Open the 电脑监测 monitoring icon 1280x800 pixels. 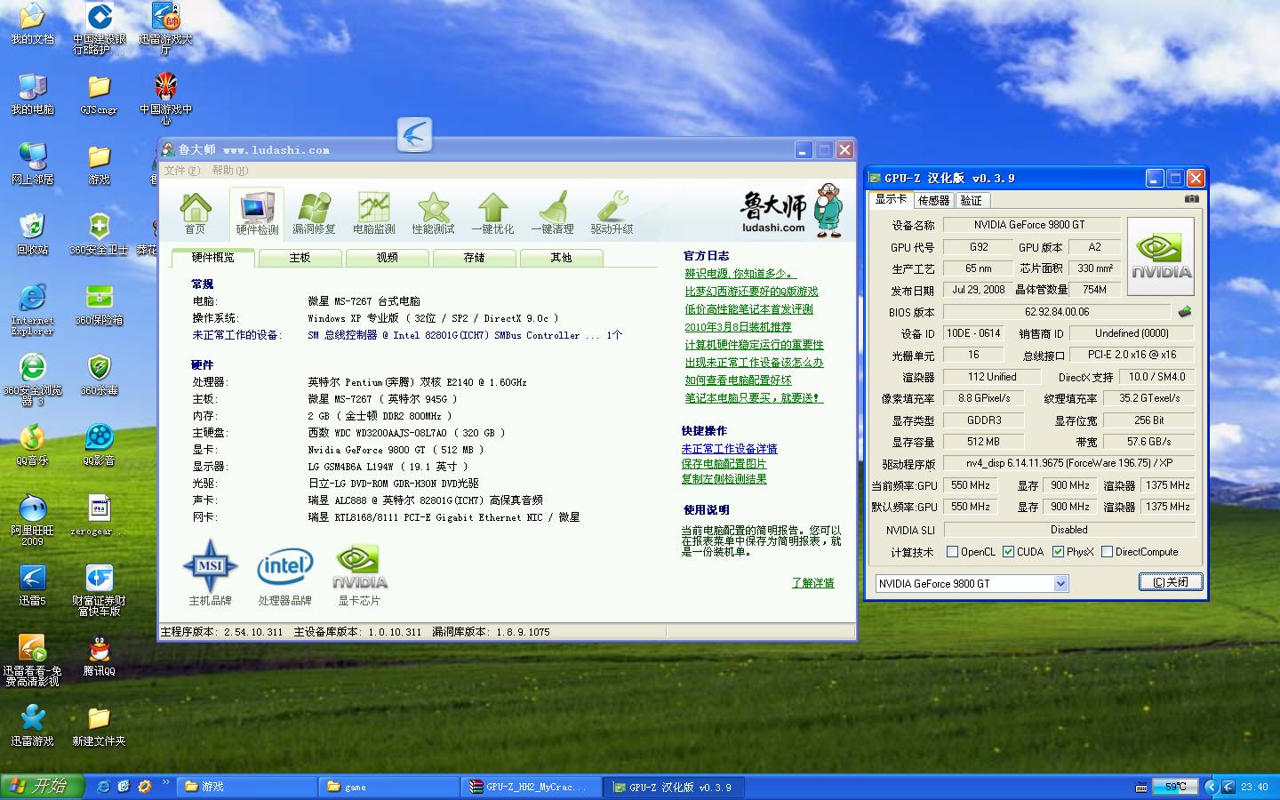click(373, 213)
